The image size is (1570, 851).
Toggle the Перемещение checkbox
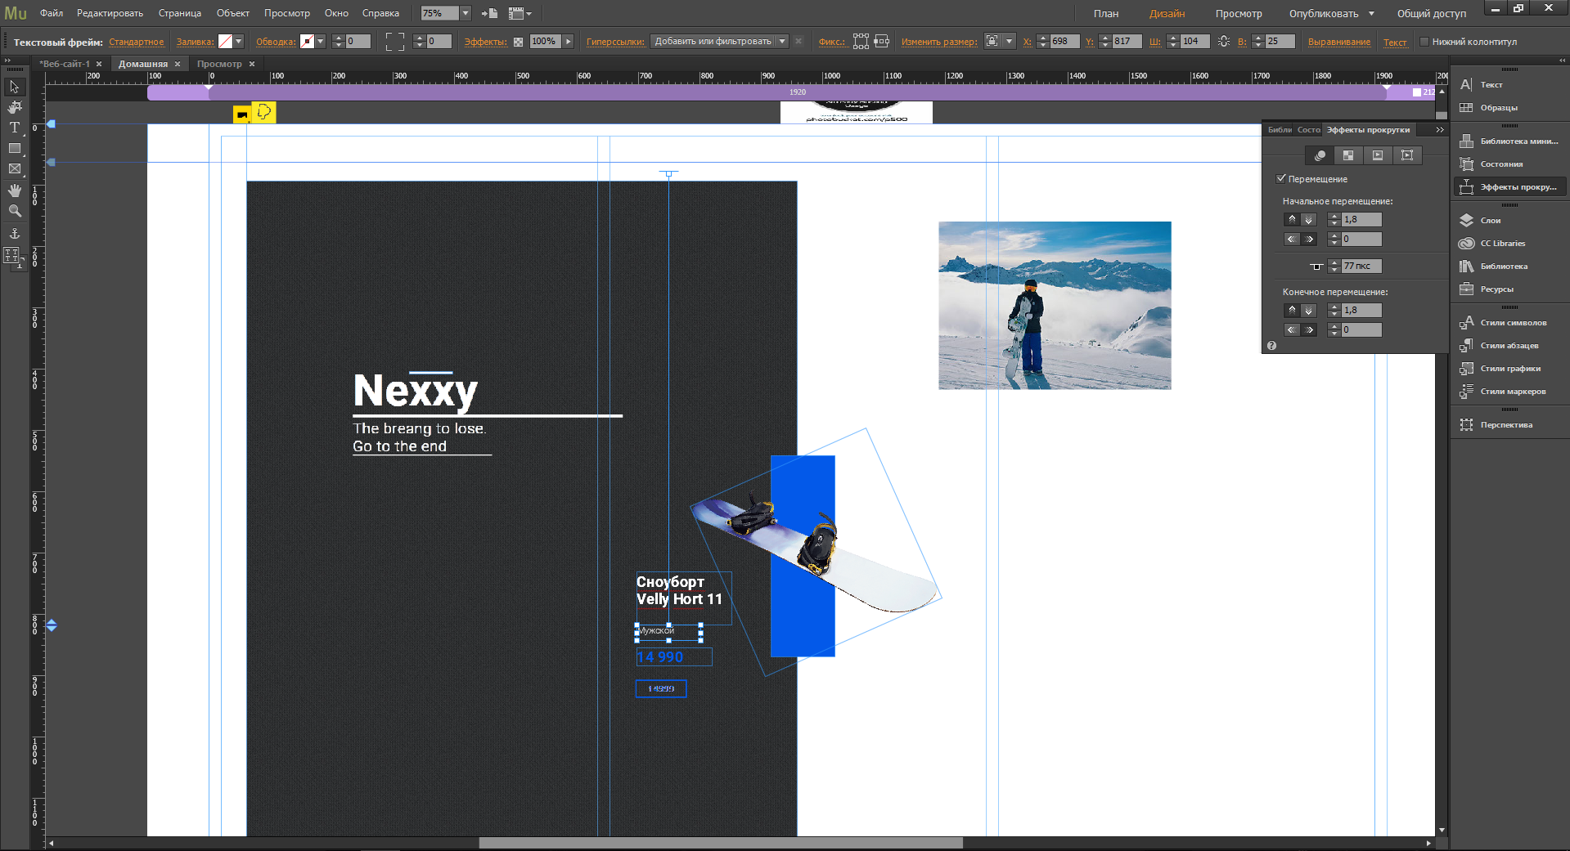(1281, 178)
